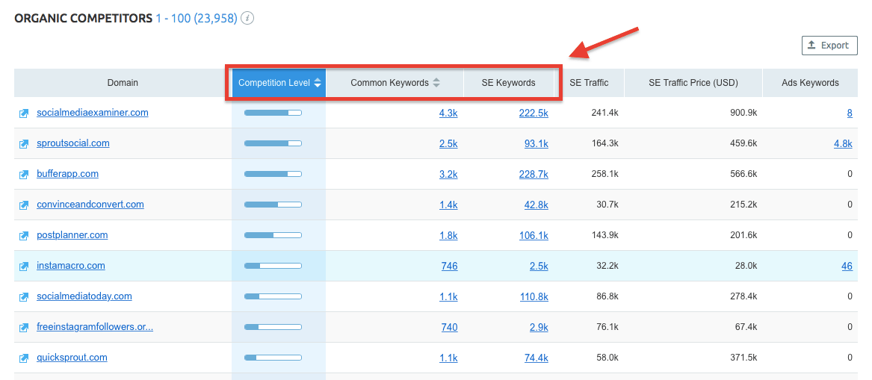This screenshot has width=872, height=380.
Task: Open external link icon for instamacro.com
Action: [24, 266]
